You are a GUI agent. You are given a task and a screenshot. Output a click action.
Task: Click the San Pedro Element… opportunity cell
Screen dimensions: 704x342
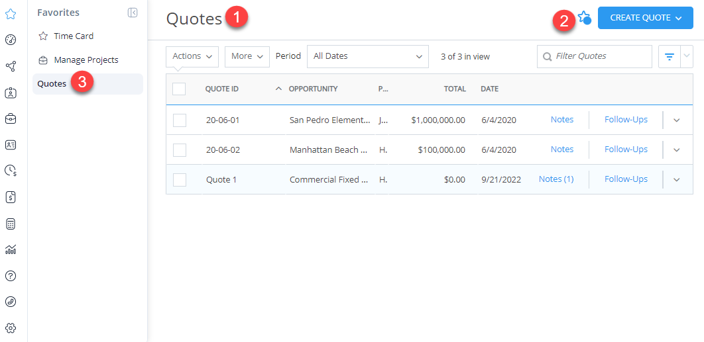330,120
